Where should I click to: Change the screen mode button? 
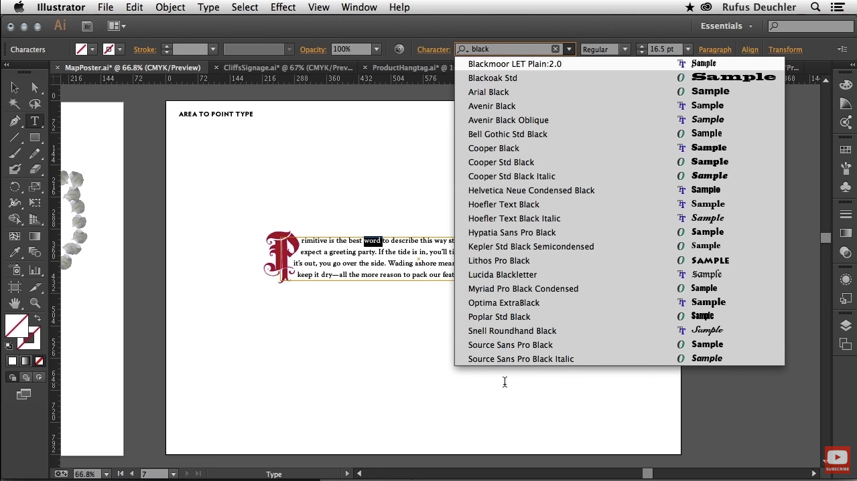[24, 395]
